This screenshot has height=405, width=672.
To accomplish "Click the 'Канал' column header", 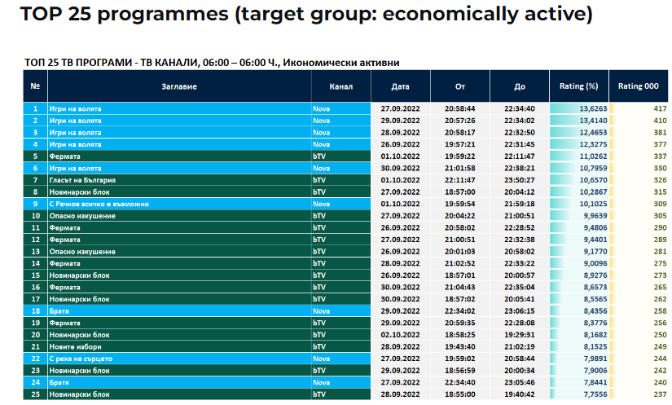I will [340, 86].
